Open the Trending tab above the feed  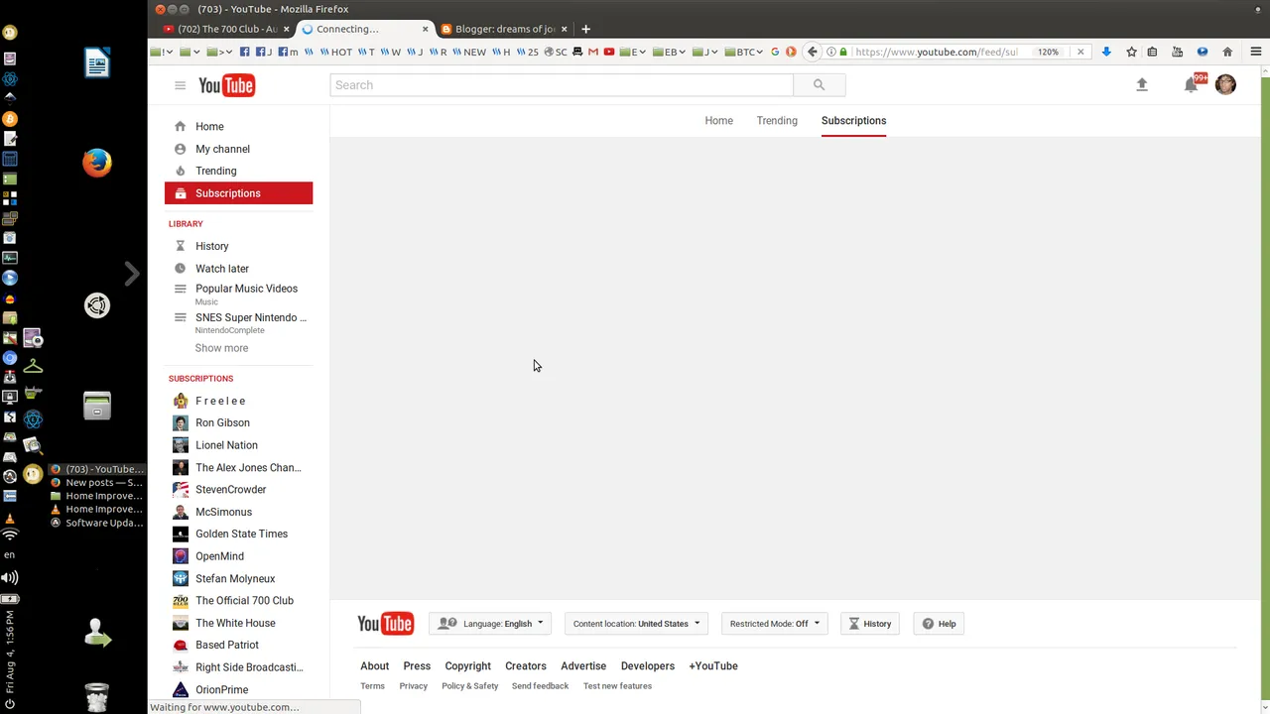click(x=777, y=121)
